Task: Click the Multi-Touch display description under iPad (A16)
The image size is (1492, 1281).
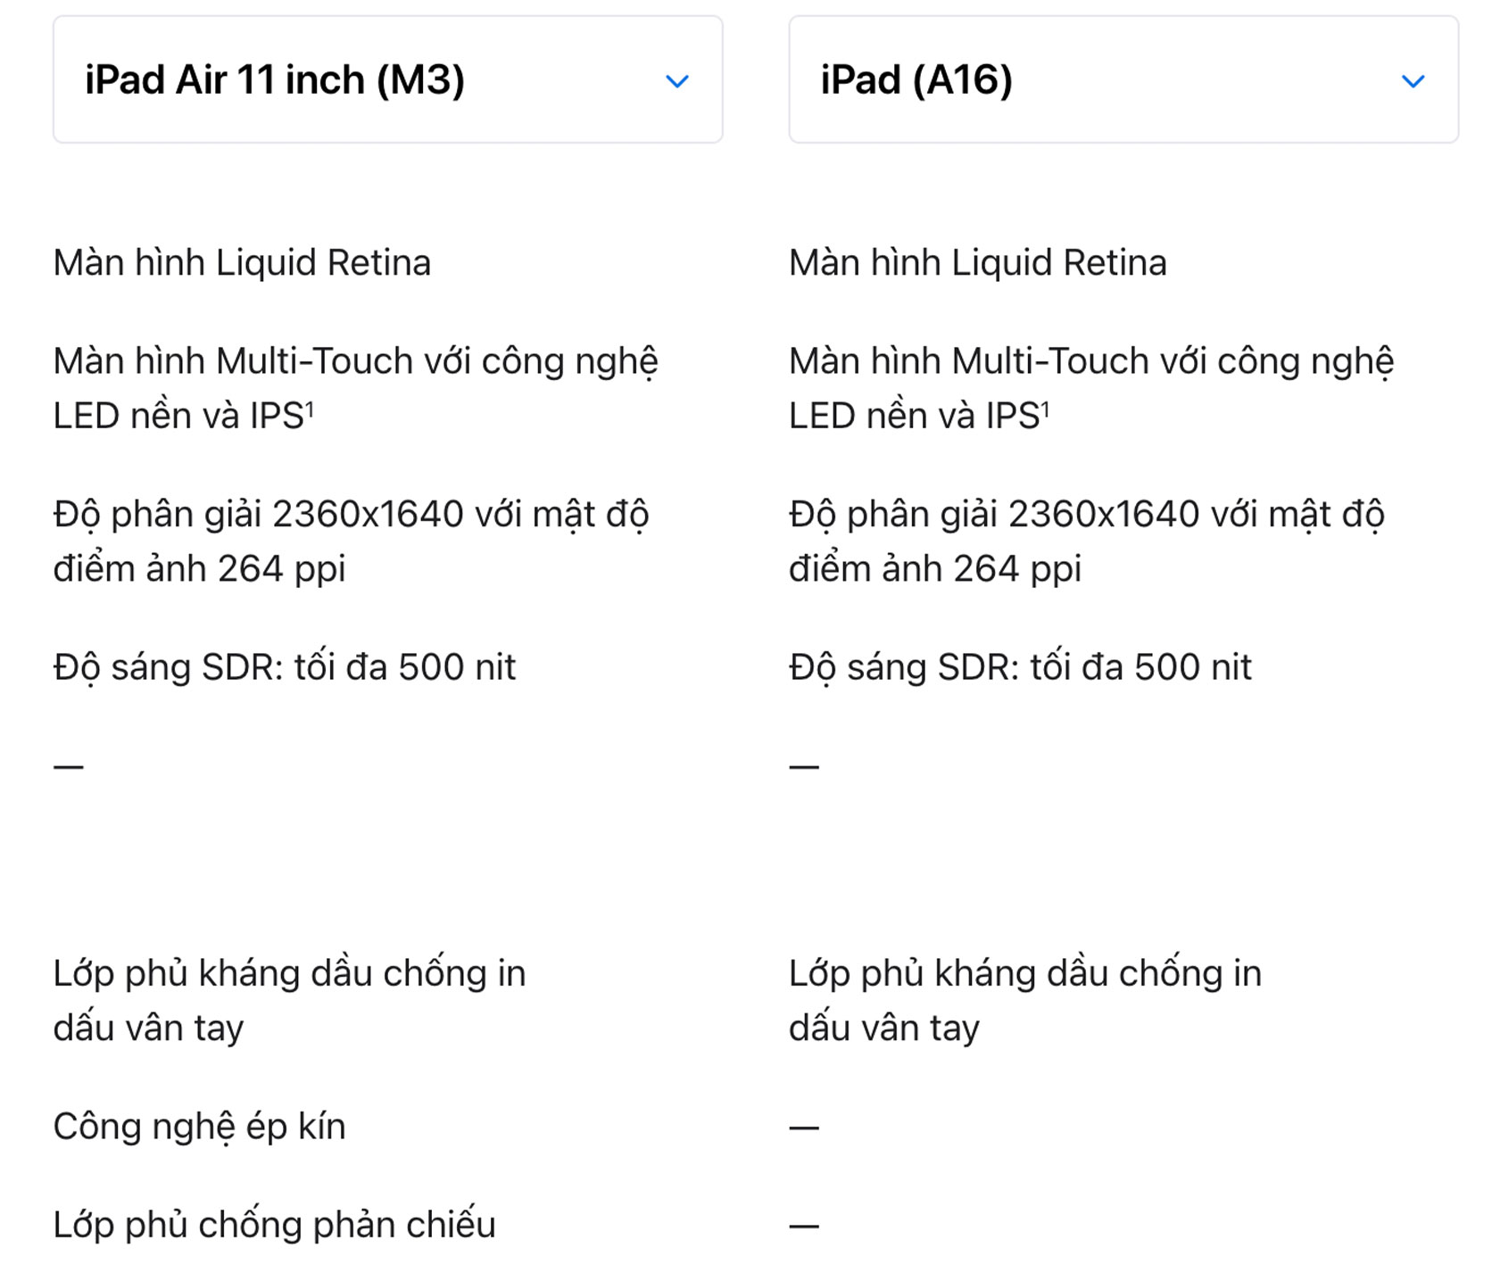Action: tap(1091, 388)
